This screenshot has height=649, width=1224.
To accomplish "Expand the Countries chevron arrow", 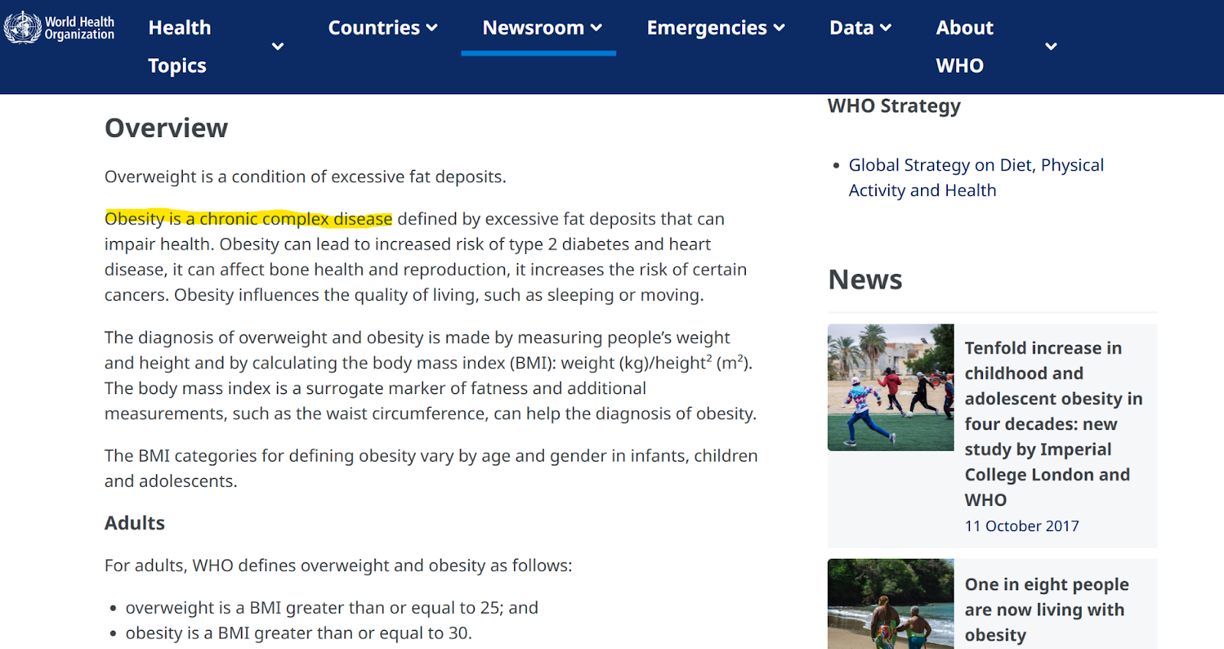I will [x=432, y=28].
